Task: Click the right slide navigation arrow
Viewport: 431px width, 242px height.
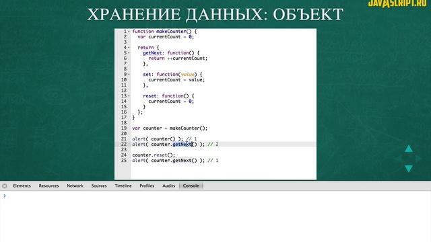Action: (419, 159)
